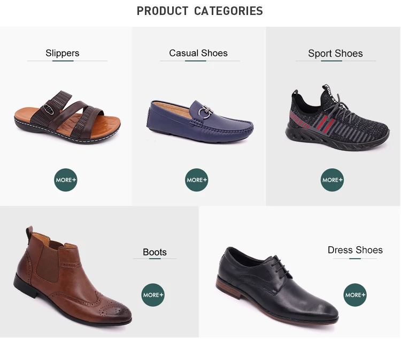Go to the Casual Shoes category title
The height and width of the screenshot is (348, 401).
(x=198, y=53)
